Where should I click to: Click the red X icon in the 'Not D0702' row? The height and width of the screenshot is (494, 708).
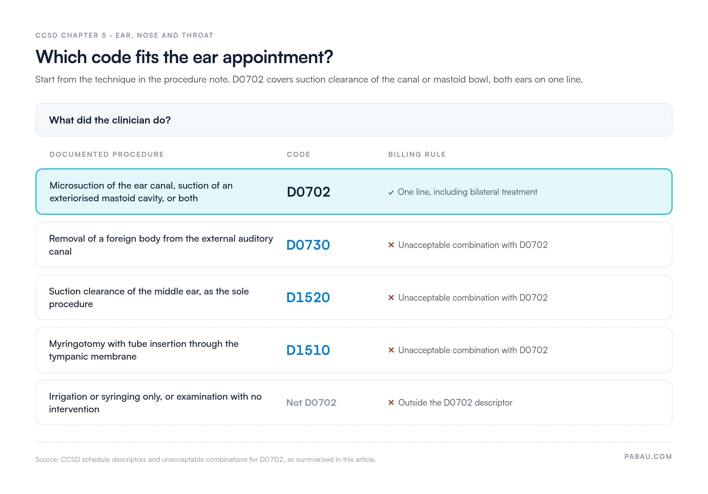click(391, 402)
